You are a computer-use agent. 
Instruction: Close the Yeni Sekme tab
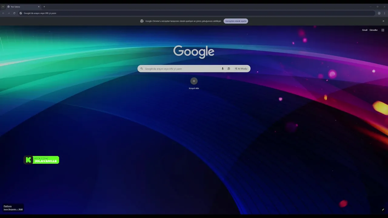tap(39, 7)
